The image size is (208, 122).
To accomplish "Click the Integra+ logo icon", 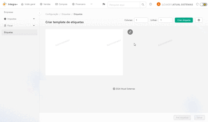I will [x=5, y=4].
